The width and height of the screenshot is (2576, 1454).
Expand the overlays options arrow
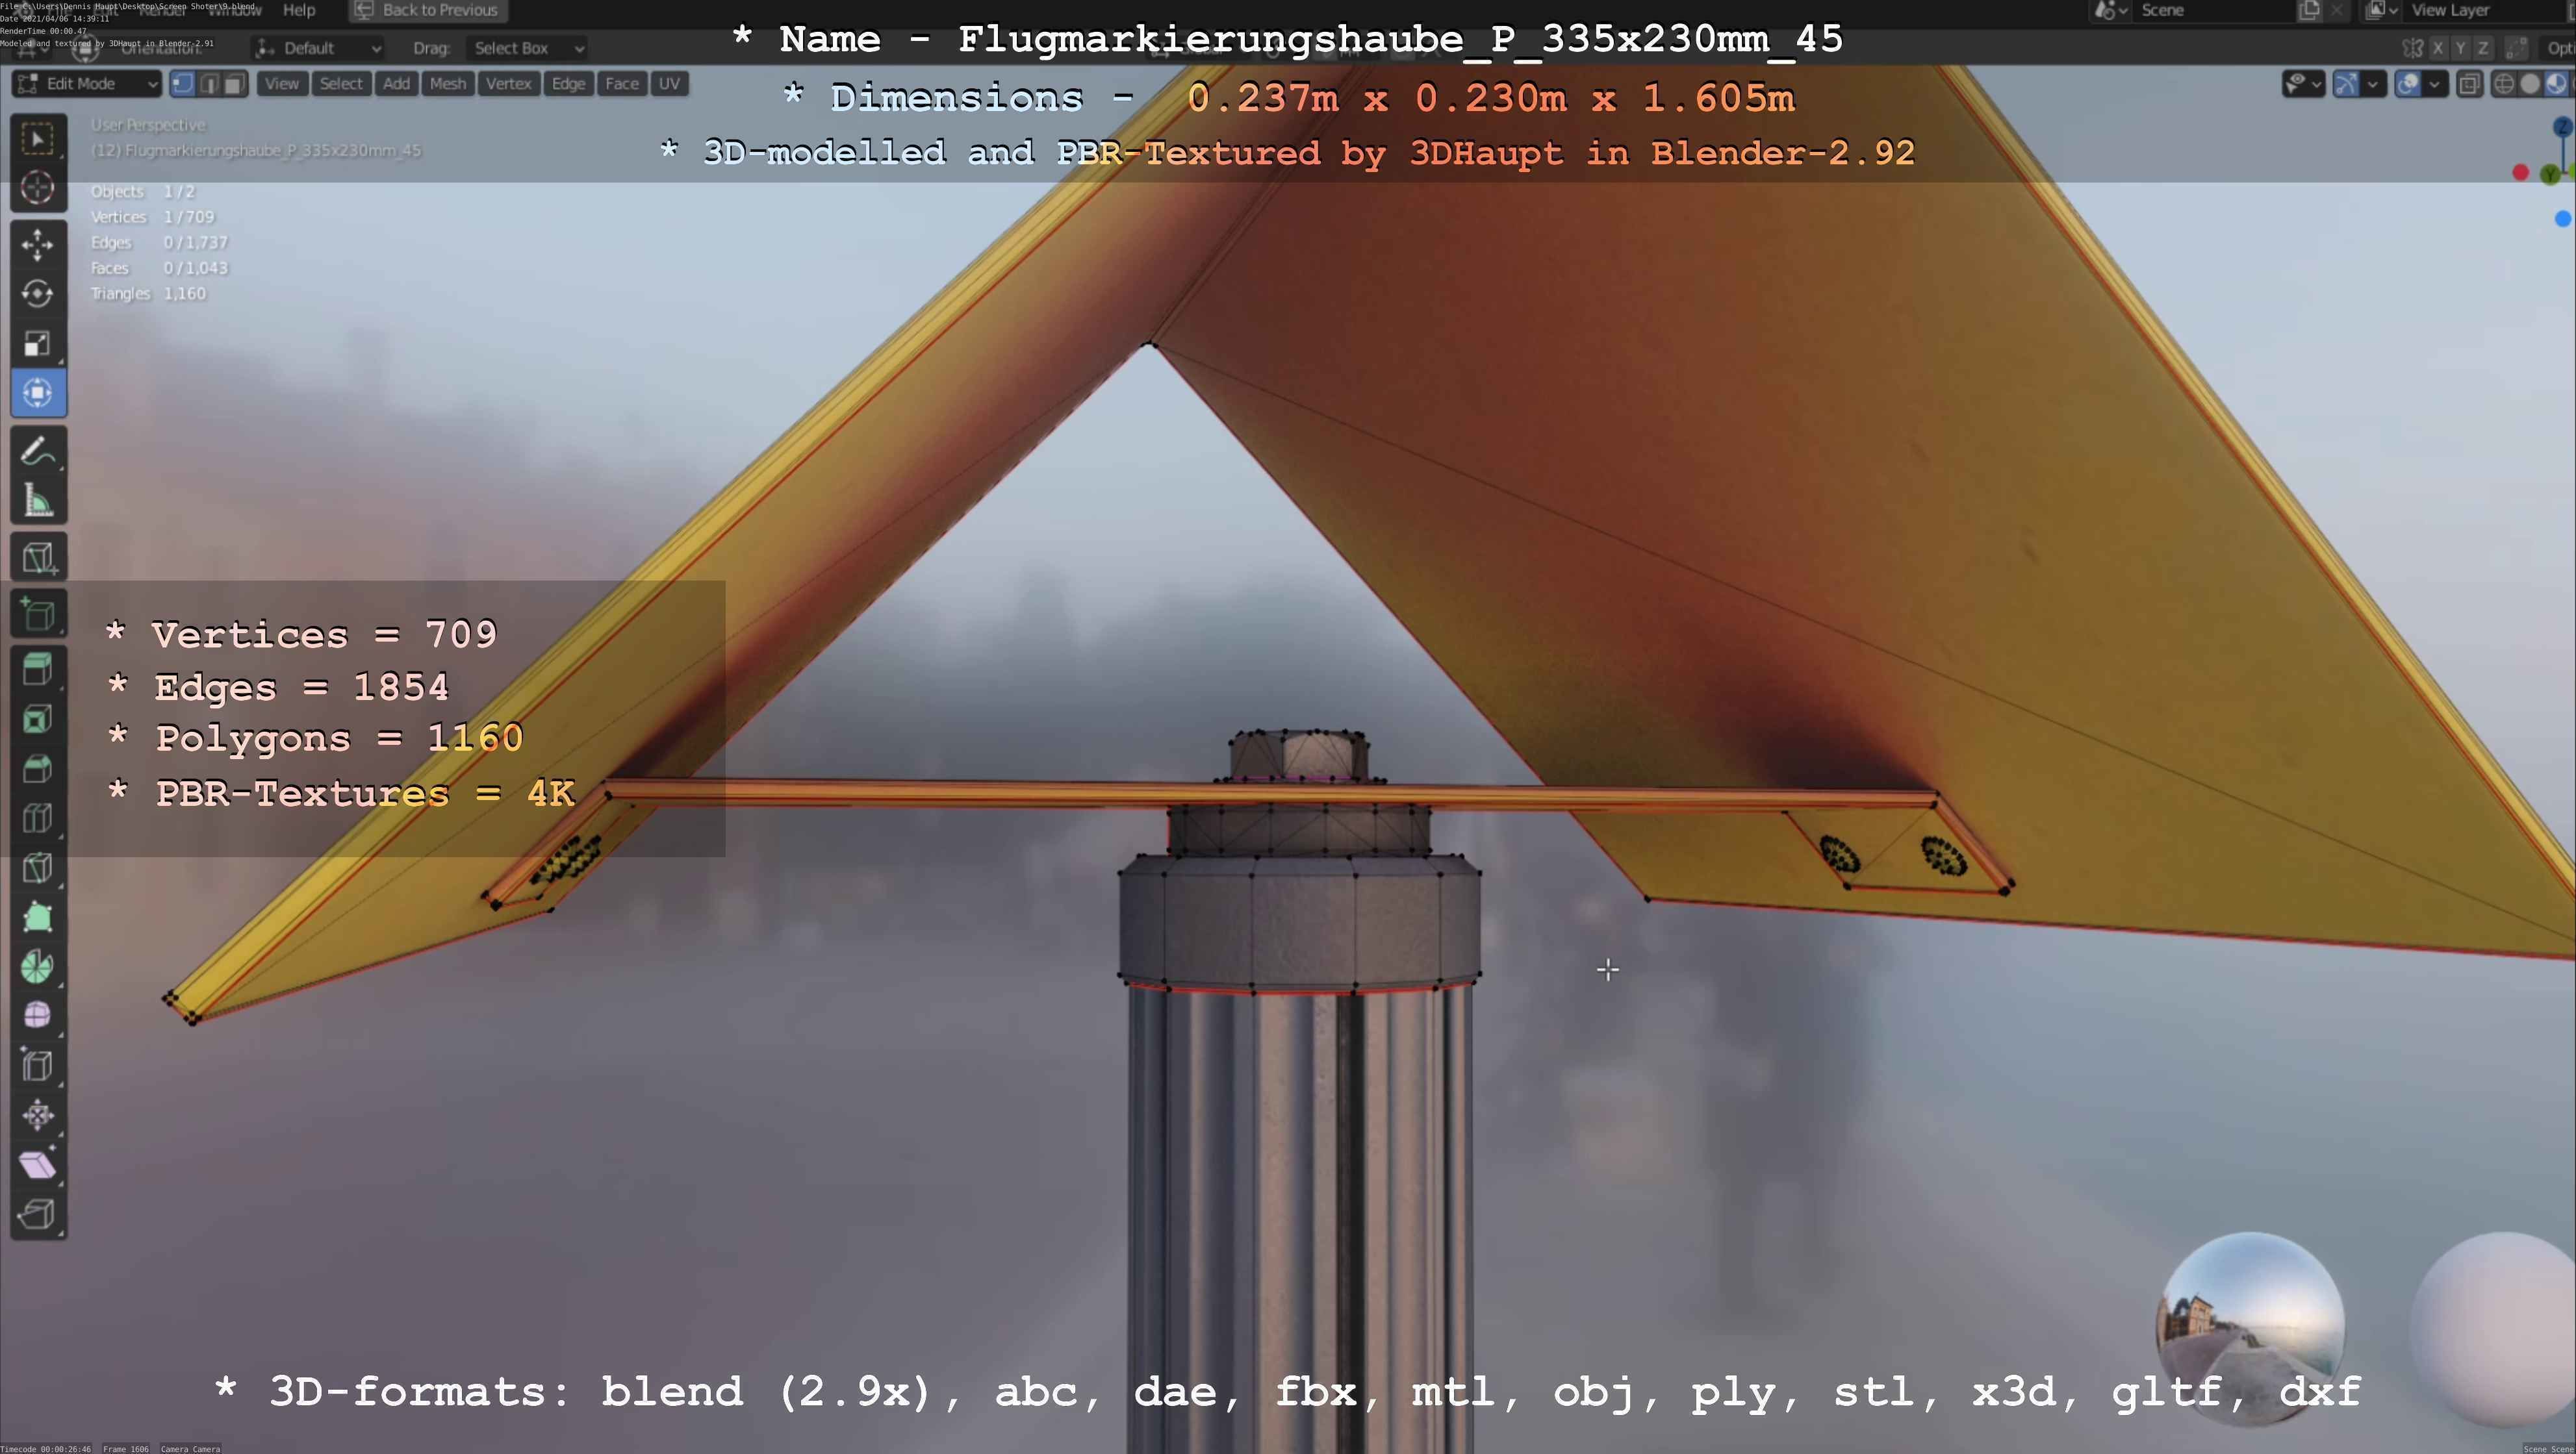(x=2434, y=84)
